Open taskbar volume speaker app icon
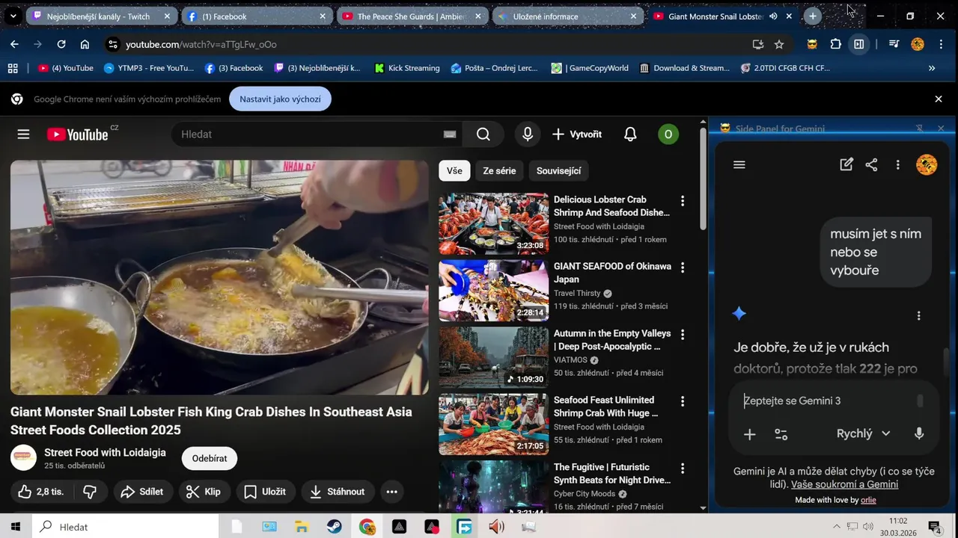The image size is (958, 538). point(496,527)
